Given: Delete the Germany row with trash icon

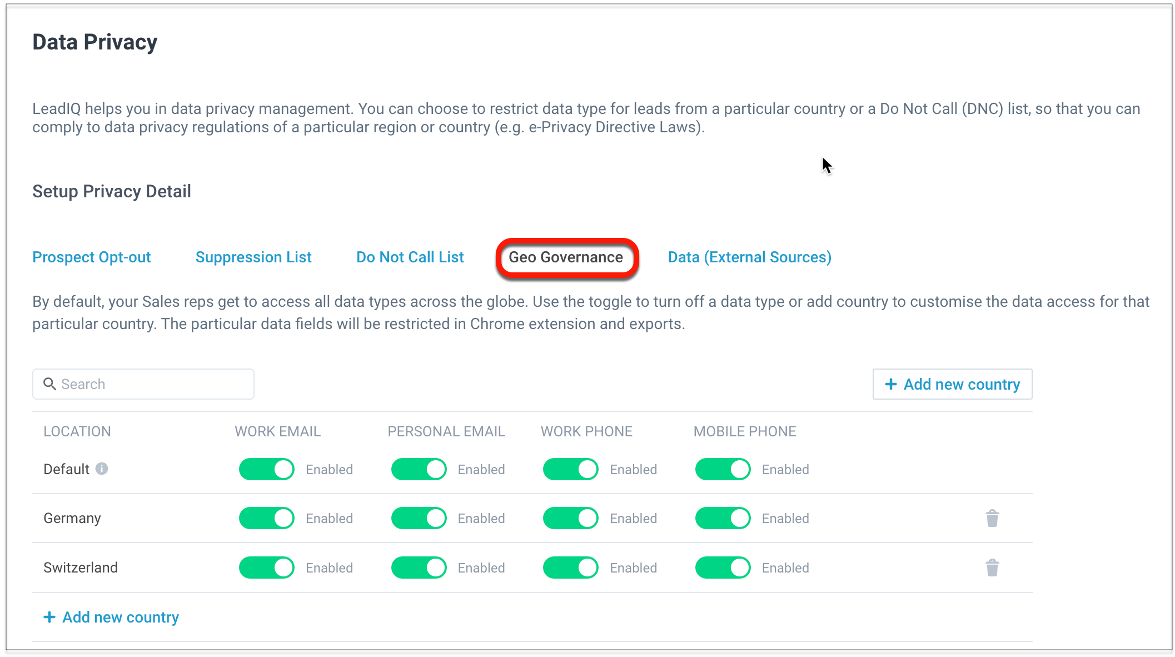Looking at the screenshot, I should 992,518.
